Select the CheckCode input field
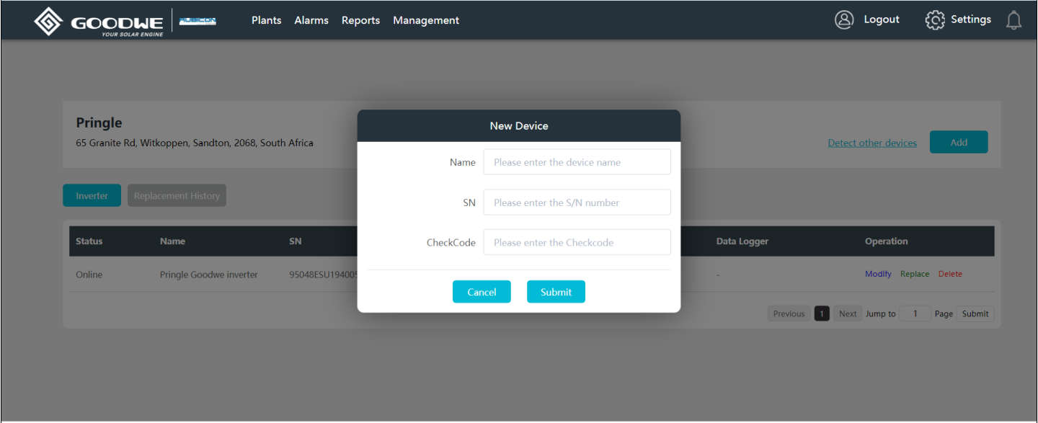 pyautogui.click(x=577, y=243)
